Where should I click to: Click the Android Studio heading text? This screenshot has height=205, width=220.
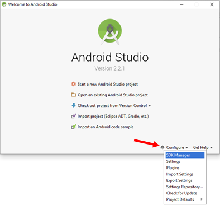tap(110, 57)
